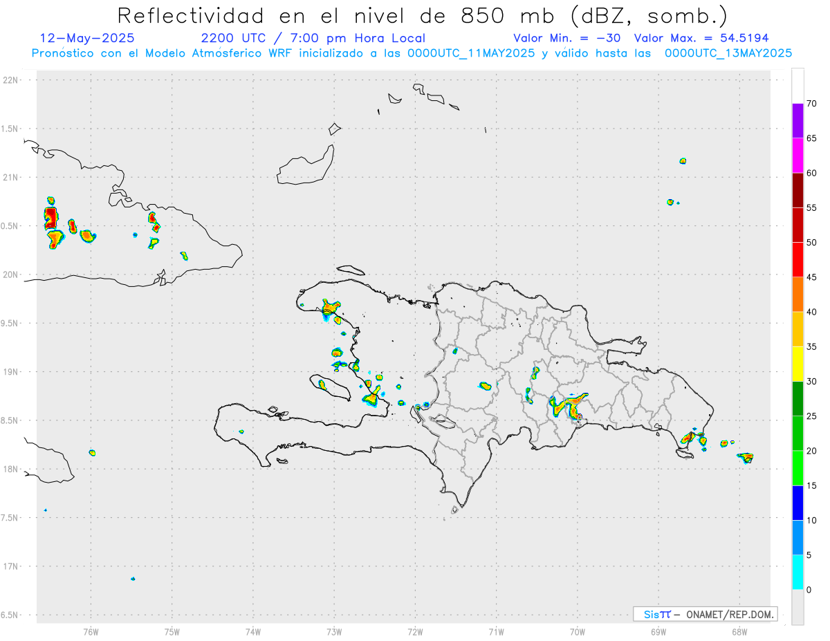This screenshot has height=641, width=830.
Task: Click the '74W' longitude label
Action: point(253,631)
